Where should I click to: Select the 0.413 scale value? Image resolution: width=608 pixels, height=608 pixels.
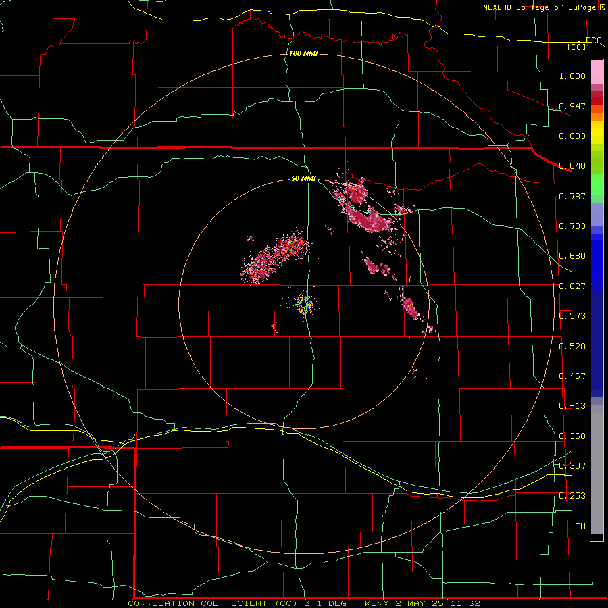point(572,406)
